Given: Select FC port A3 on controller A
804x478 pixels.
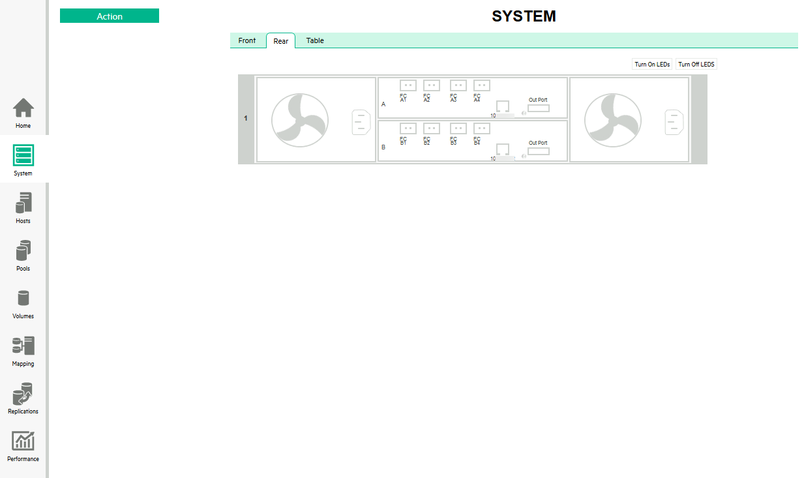Looking at the screenshot, I should pos(458,85).
